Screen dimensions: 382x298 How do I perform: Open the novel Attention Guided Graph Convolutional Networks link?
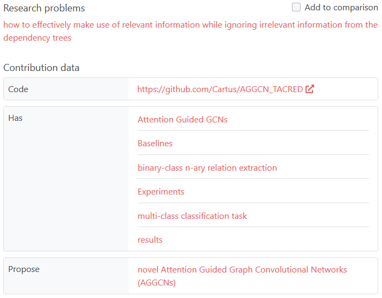point(242,270)
